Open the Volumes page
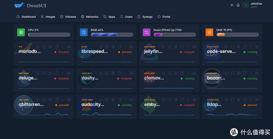The image size is (273, 139). point(68,17)
